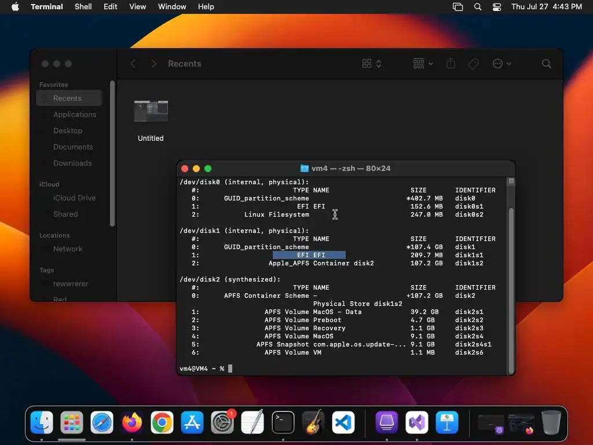Click the disk2s4s1 identifier text
The image size is (593, 445).
(x=473, y=344)
